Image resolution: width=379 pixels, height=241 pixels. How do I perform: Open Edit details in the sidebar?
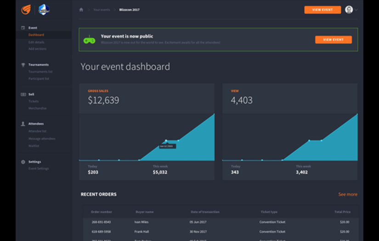36,42
